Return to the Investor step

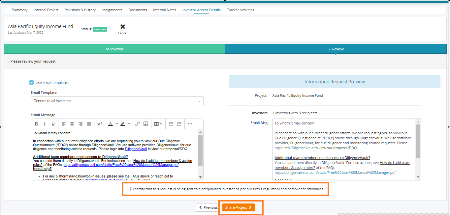pos(114,49)
